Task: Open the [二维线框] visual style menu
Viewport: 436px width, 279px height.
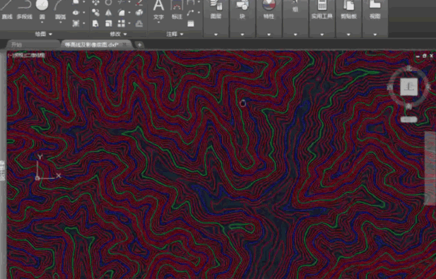Action: tap(35, 55)
